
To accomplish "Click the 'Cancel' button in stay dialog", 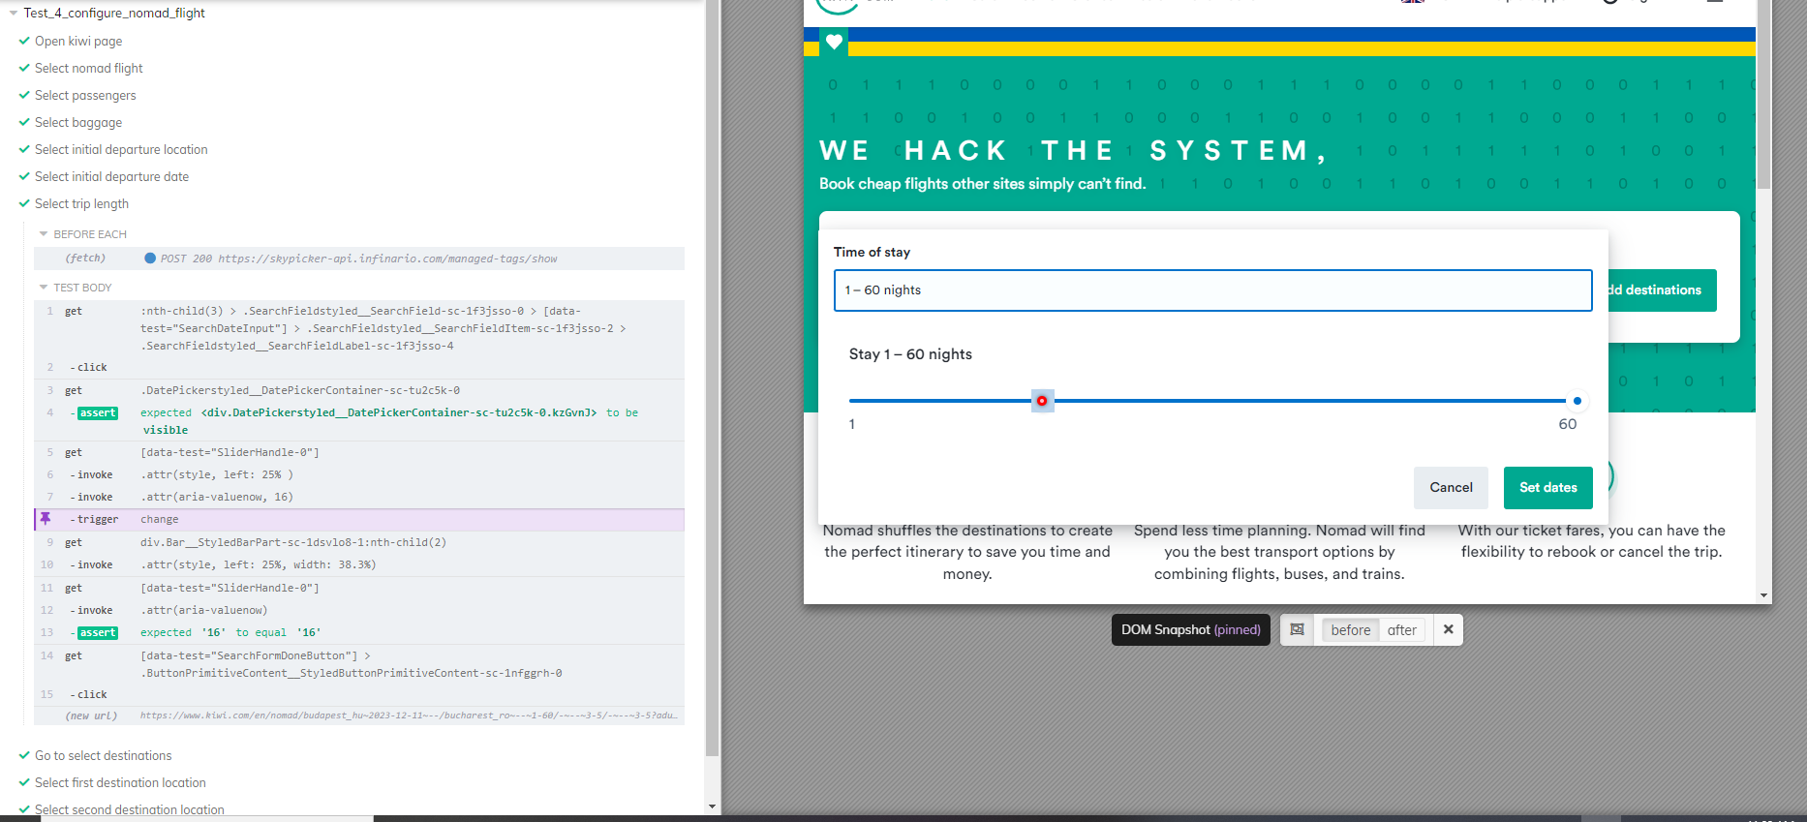I will click(x=1451, y=488).
